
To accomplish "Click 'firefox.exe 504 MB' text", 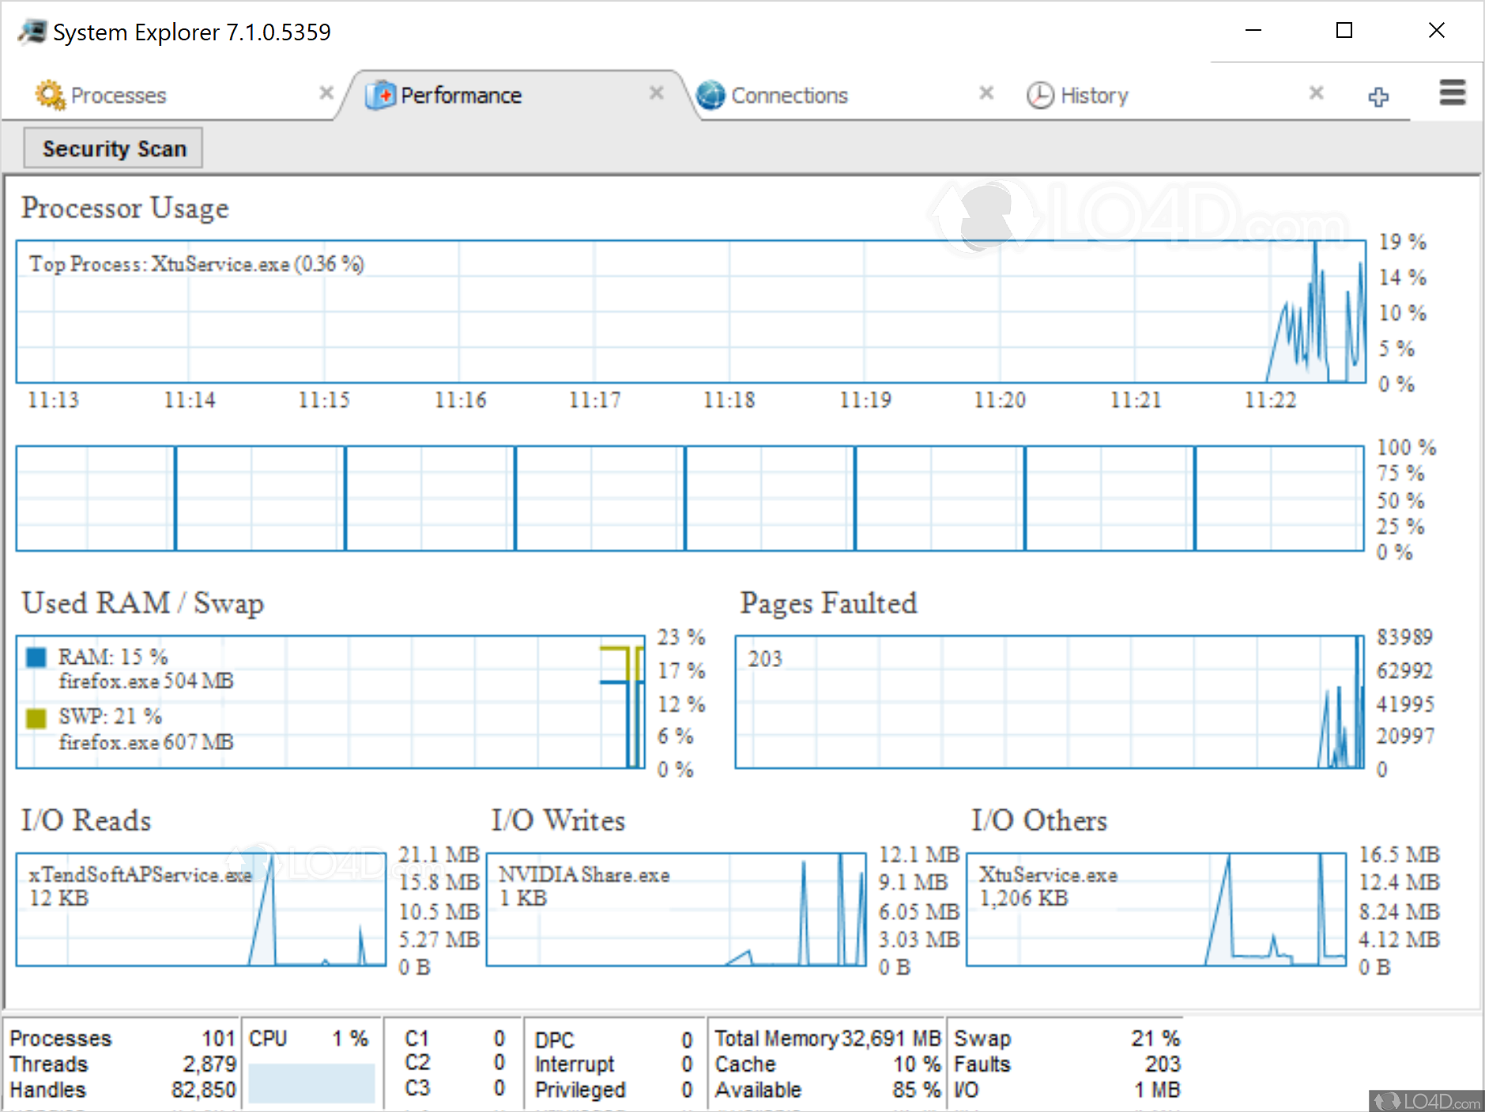I will point(146,681).
